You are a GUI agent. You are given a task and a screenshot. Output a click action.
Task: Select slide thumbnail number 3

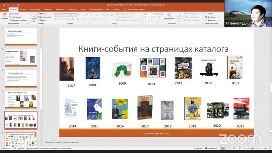21,36
